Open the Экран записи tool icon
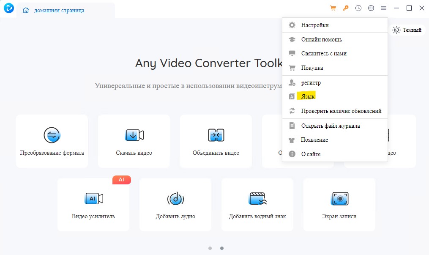The height and width of the screenshot is (255, 429). coord(339,199)
